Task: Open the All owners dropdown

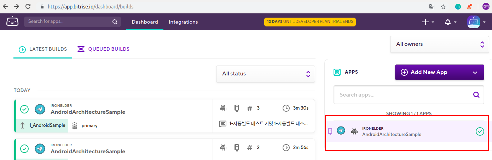Action: coord(440,44)
